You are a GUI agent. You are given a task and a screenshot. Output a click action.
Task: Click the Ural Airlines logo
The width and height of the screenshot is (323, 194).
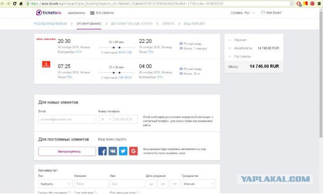pos(46,39)
